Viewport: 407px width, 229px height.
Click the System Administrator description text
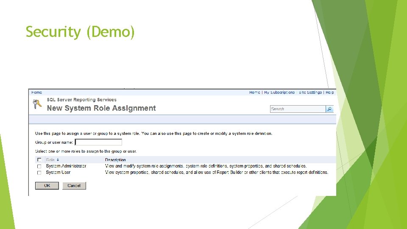click(x=206, y=166)
